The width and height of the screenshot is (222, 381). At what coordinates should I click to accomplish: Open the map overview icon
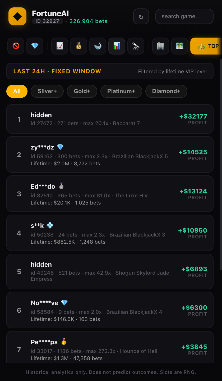tap(179, 46)
